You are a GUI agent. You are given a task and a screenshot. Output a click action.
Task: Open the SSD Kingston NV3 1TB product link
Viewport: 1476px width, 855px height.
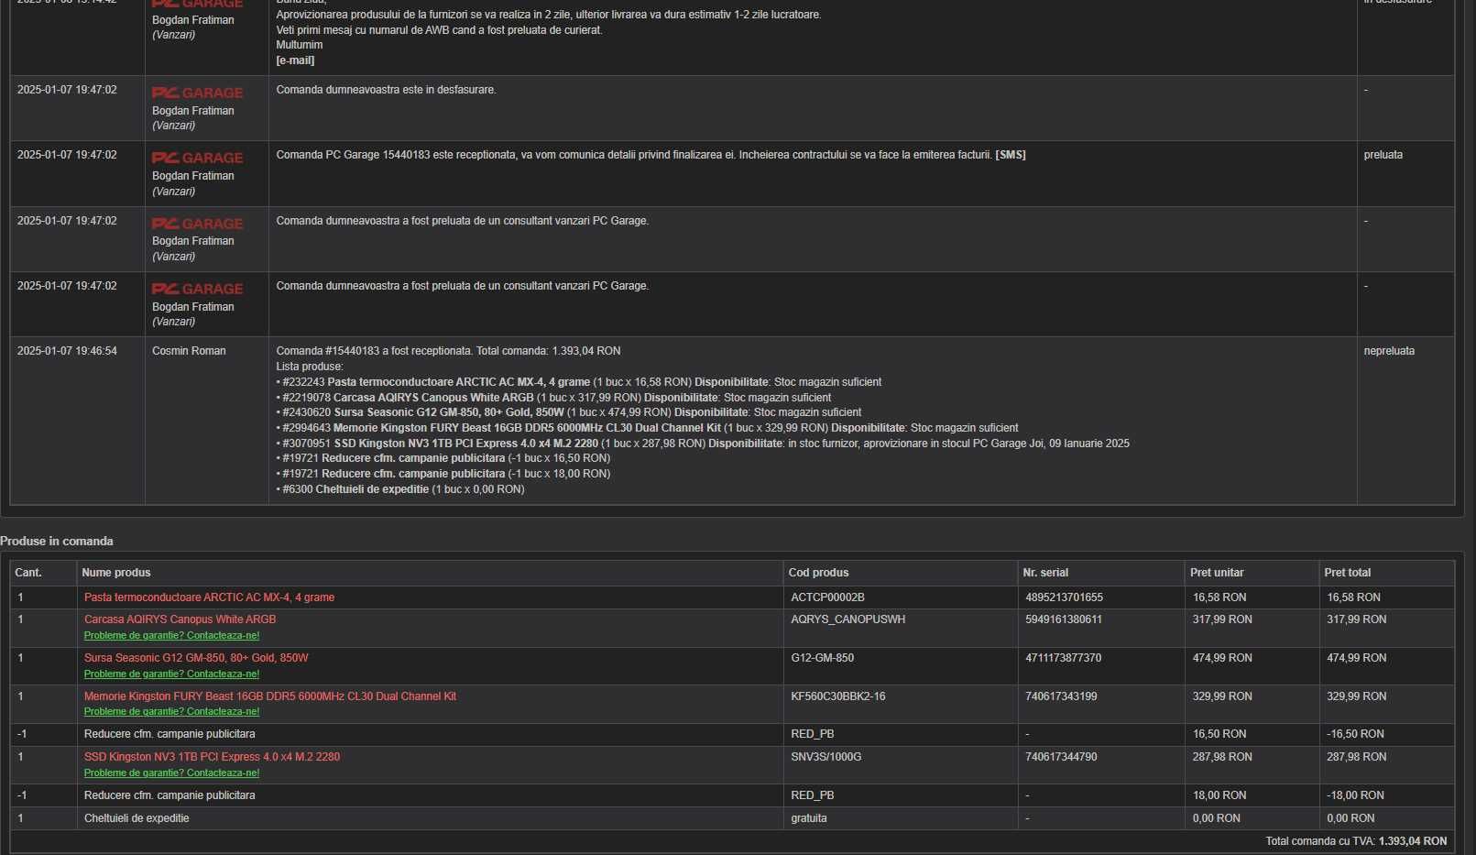pyautogui.click(x=212, y=757)
